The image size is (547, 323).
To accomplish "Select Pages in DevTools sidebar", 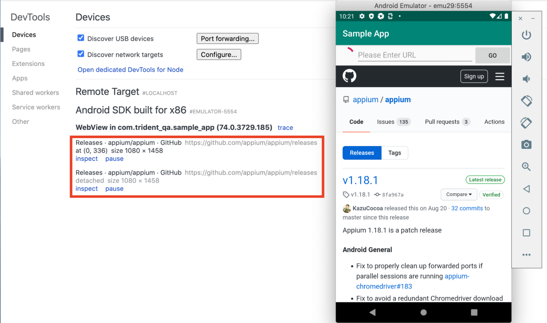I will 21,49.
